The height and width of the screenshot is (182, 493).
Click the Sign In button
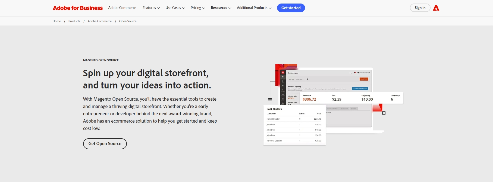(420, 8)
